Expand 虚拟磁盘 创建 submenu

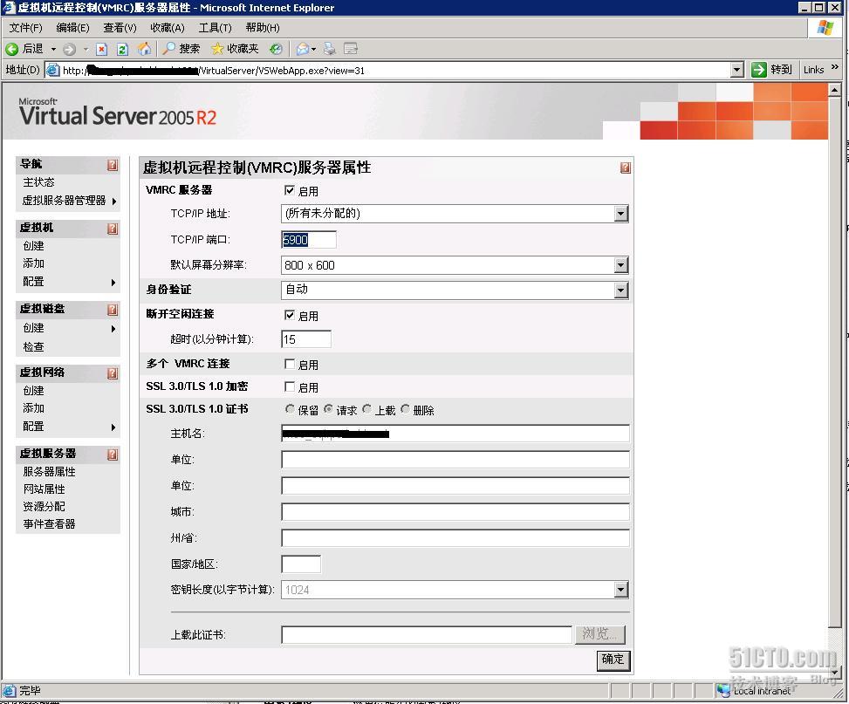click(113, 329)
